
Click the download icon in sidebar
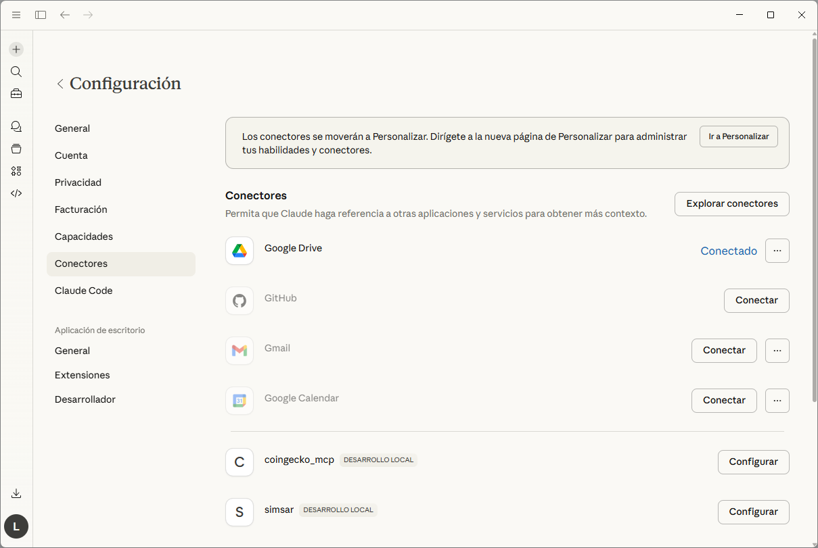click(x=16, y=493)
